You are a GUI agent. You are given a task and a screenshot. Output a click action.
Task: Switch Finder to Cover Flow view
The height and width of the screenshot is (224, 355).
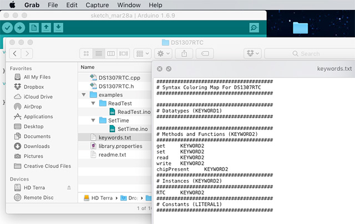point(123,54)
